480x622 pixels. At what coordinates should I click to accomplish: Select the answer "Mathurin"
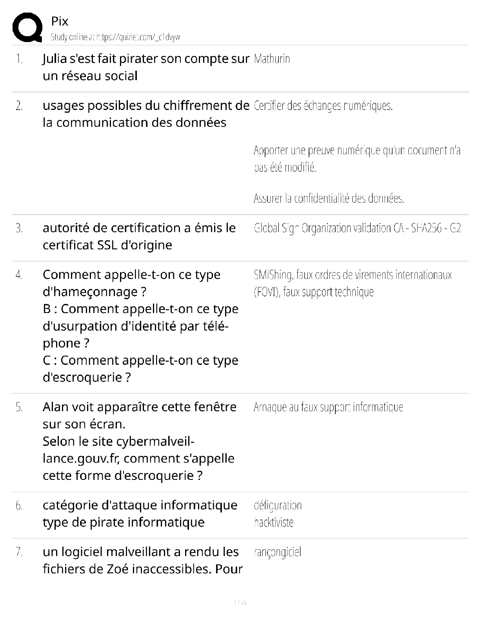pyautogui.click(x=272, y=59)
